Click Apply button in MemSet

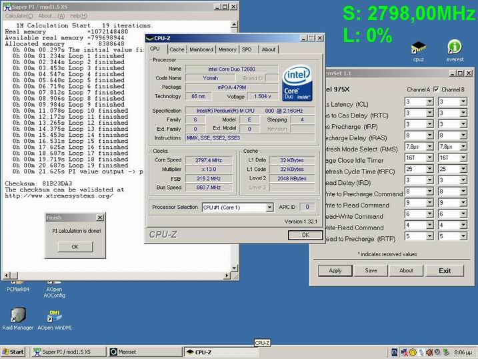click(x=335, y=270)
